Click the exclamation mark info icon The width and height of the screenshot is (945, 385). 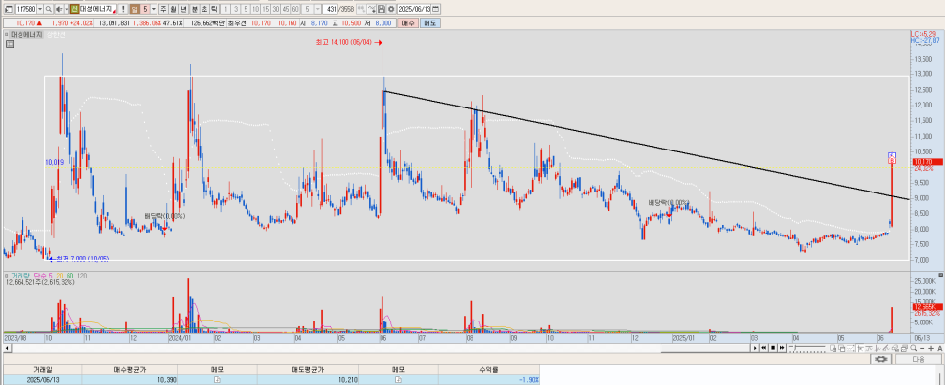click(123, 9)
